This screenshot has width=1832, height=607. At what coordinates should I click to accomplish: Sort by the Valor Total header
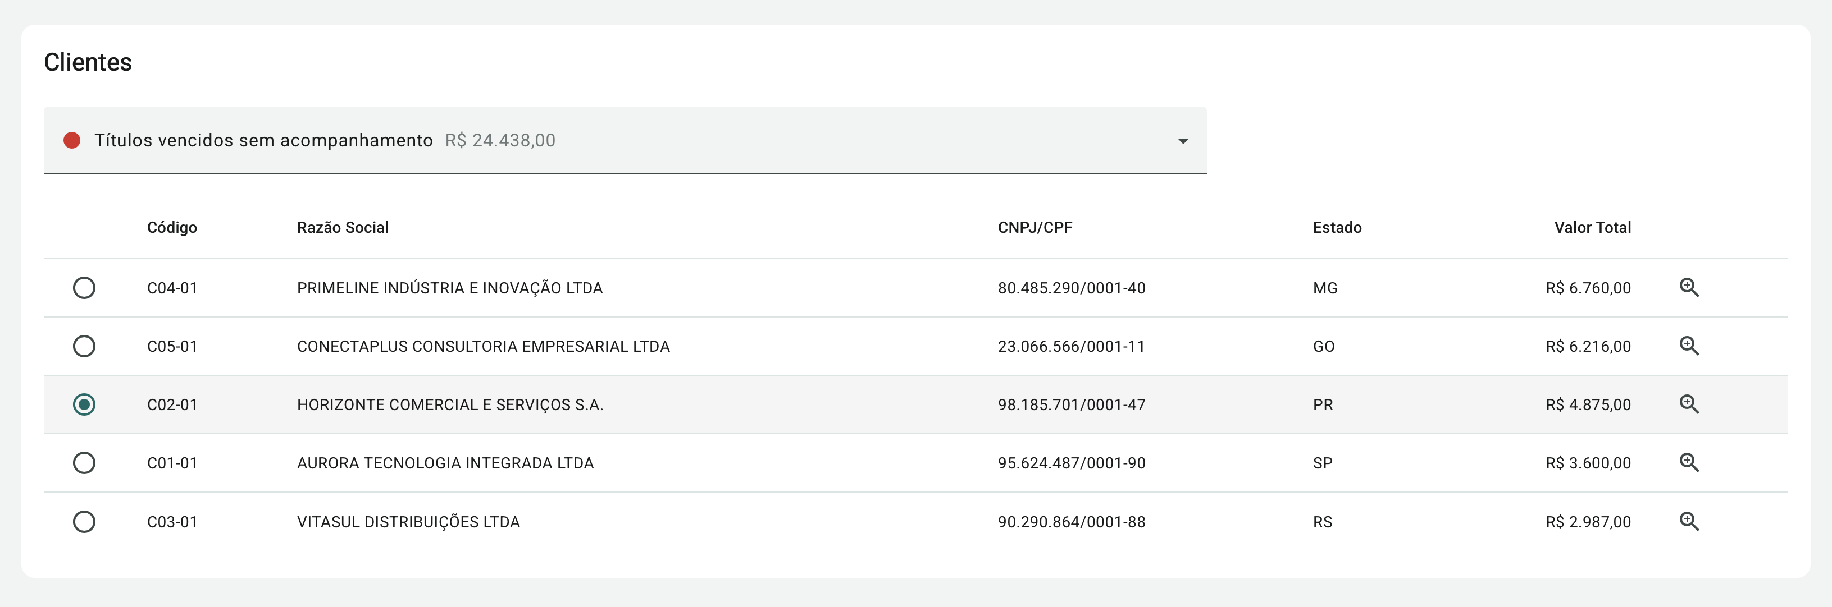(1592, 227)
